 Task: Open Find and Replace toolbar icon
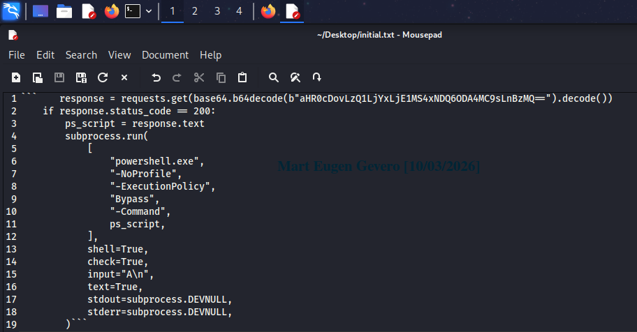point(295,77)
